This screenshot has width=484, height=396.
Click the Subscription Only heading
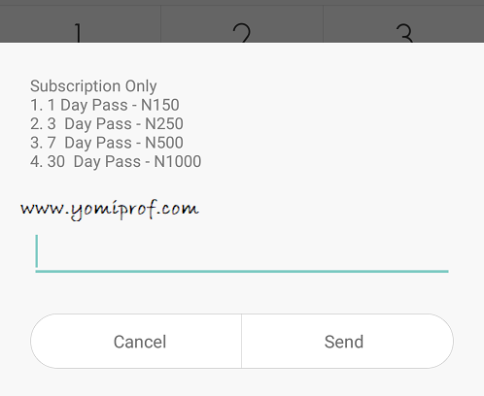click(x=93, y=86)
